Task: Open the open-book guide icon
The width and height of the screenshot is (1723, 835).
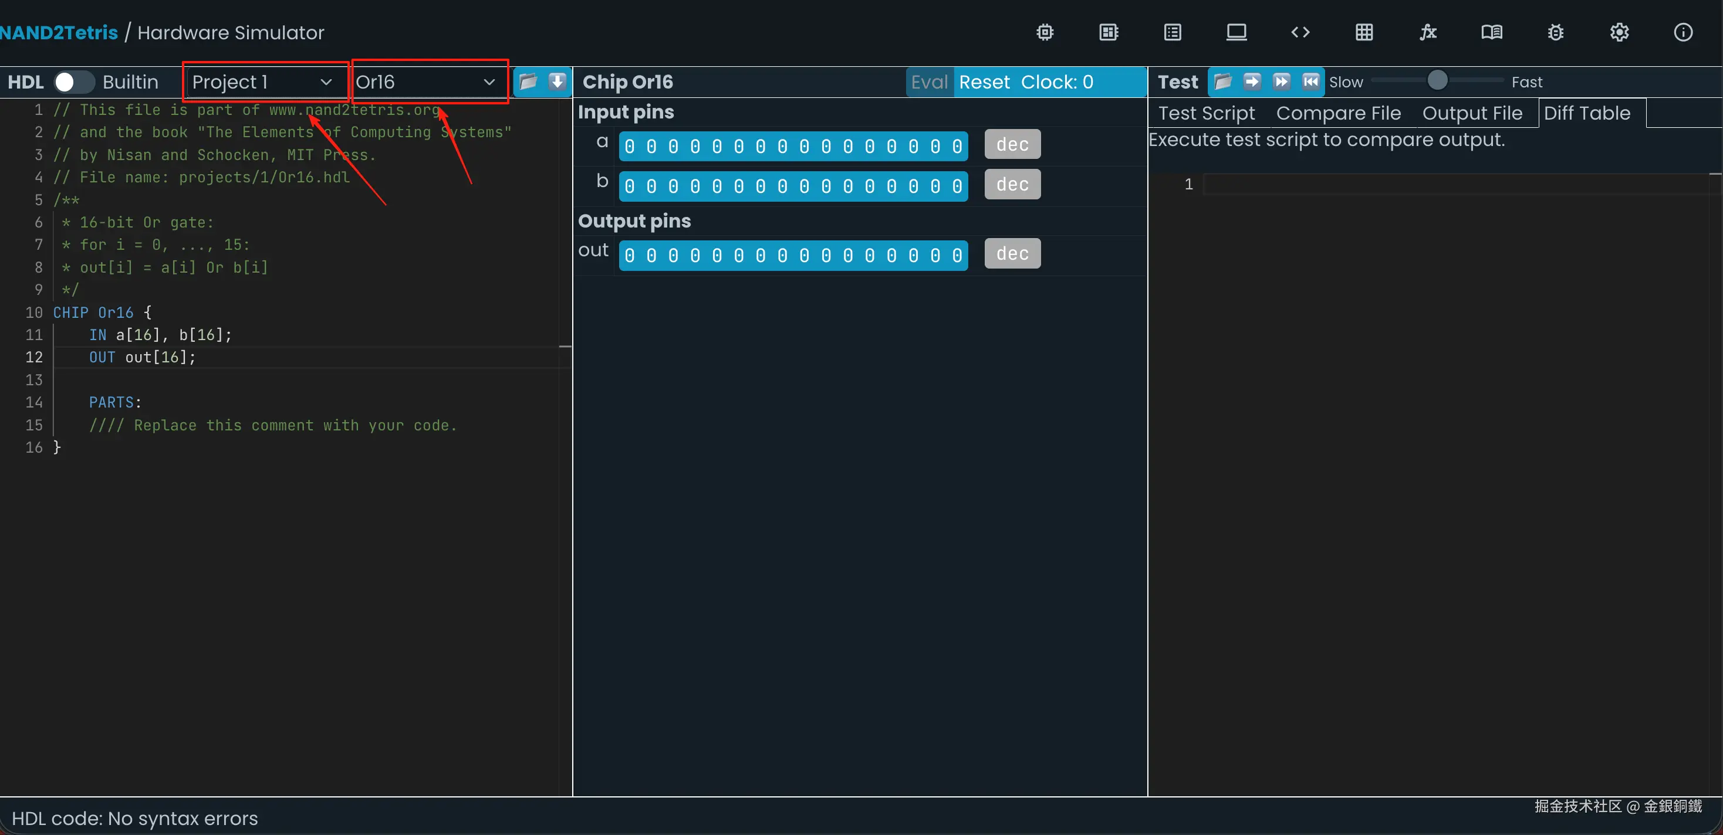Action: coord(1492,32)
